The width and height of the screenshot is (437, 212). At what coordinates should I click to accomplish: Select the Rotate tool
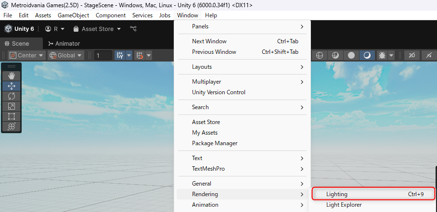tap(12, 96)
